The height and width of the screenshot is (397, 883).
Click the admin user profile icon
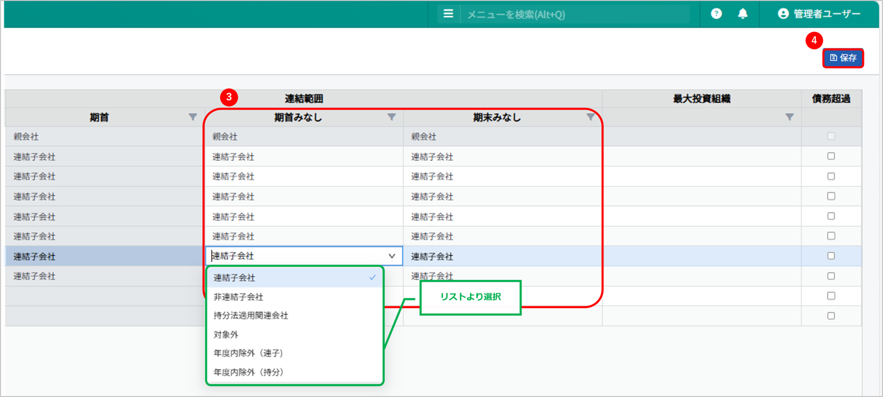(x=783, y=14)
